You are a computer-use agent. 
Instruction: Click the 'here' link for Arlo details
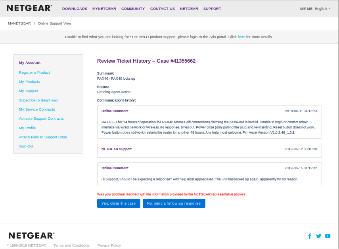tap(241, 37)
